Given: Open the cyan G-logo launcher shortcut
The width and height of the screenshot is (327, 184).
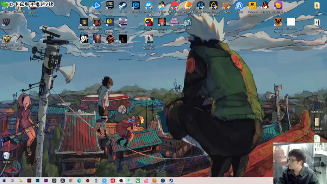Looking at the screenshot, I should (136, 6).
